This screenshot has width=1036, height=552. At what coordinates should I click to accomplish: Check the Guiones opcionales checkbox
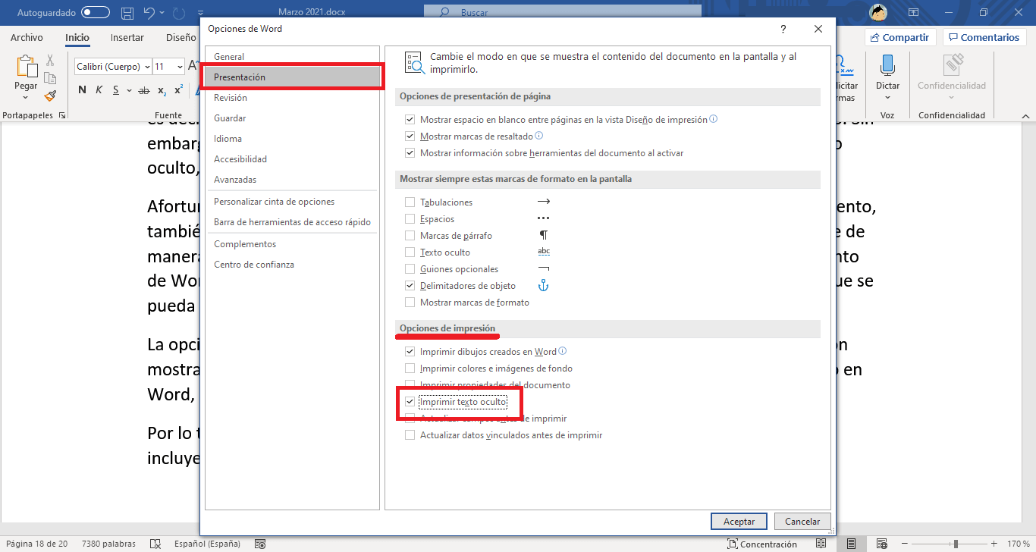click(x=410, y=269)
